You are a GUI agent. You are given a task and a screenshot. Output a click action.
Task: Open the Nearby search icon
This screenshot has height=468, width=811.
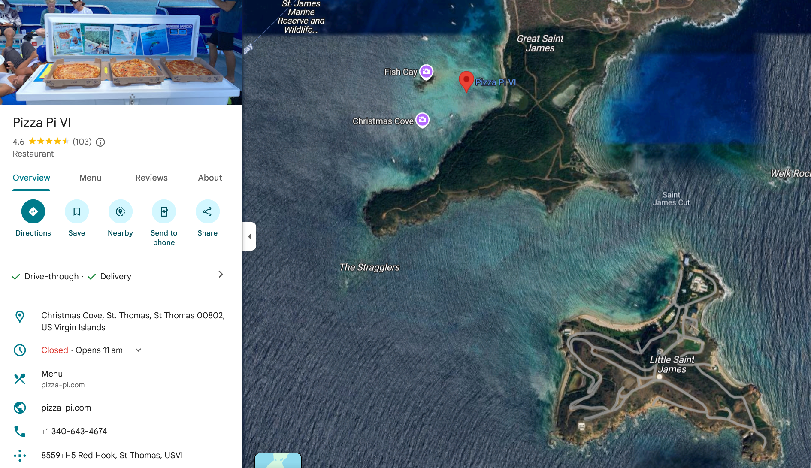[x=121, y=211]
